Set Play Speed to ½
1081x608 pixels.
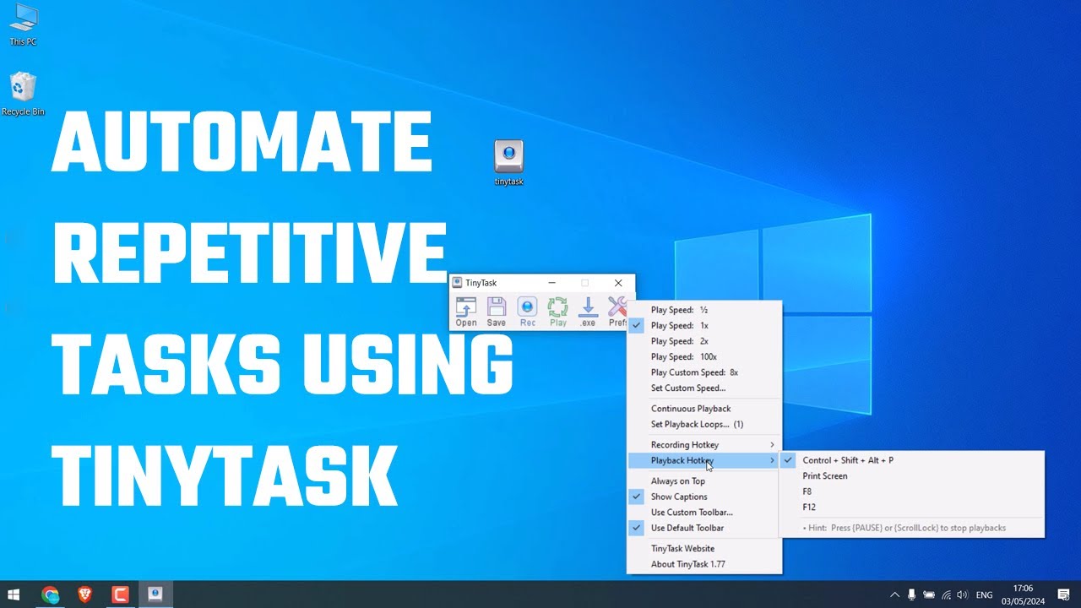(704, 310)
